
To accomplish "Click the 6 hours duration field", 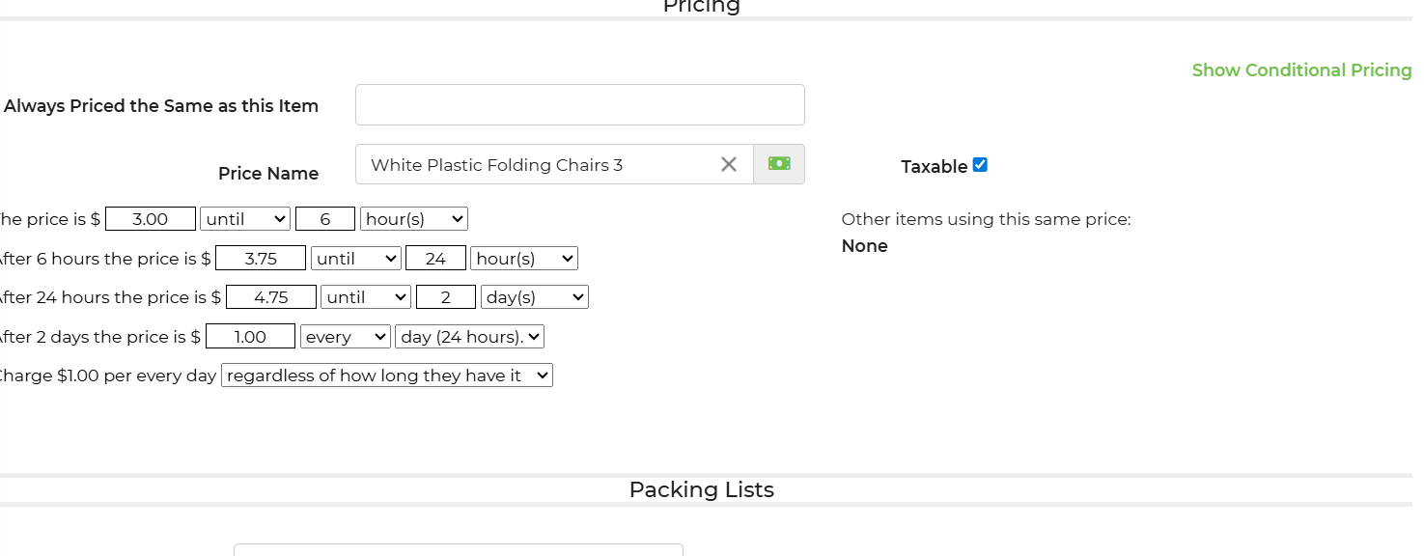I will click(x=325, y=219).
